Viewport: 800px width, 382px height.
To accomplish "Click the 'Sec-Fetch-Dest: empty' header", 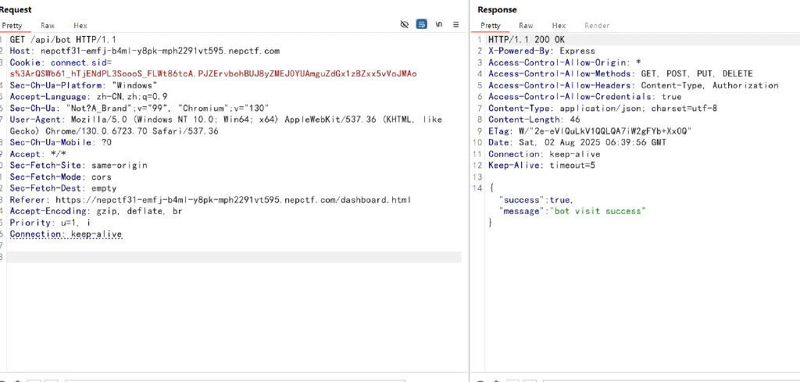I will (63, 188).
